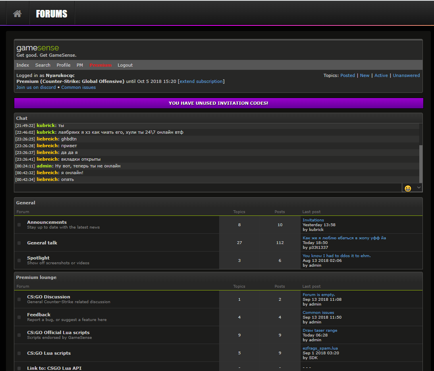Viewport: 434px width, 371px height.
Task: Click the Announcements forum status icon
Action: (19, 225)
